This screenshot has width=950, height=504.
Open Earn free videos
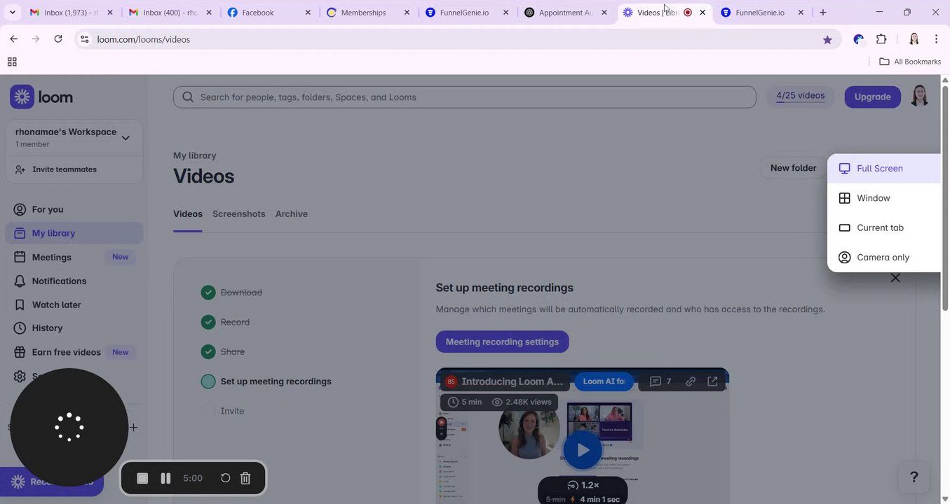point(66,352)
